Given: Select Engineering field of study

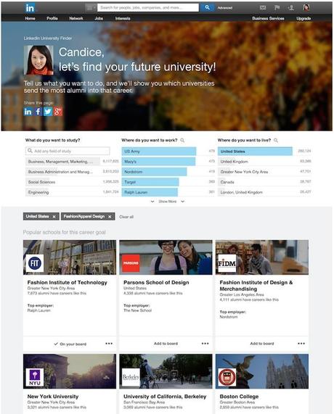Looking at the screenshot, I should coord(72,192).
